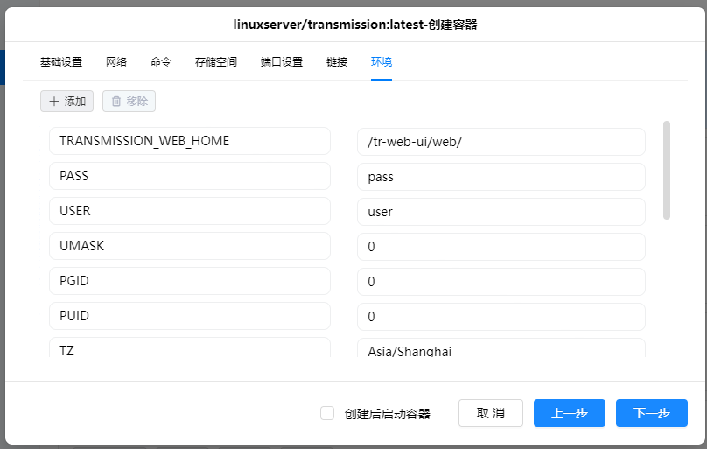
Task: Enable 创建后启动容器 checkbox
Action: (x=327, y=413)
